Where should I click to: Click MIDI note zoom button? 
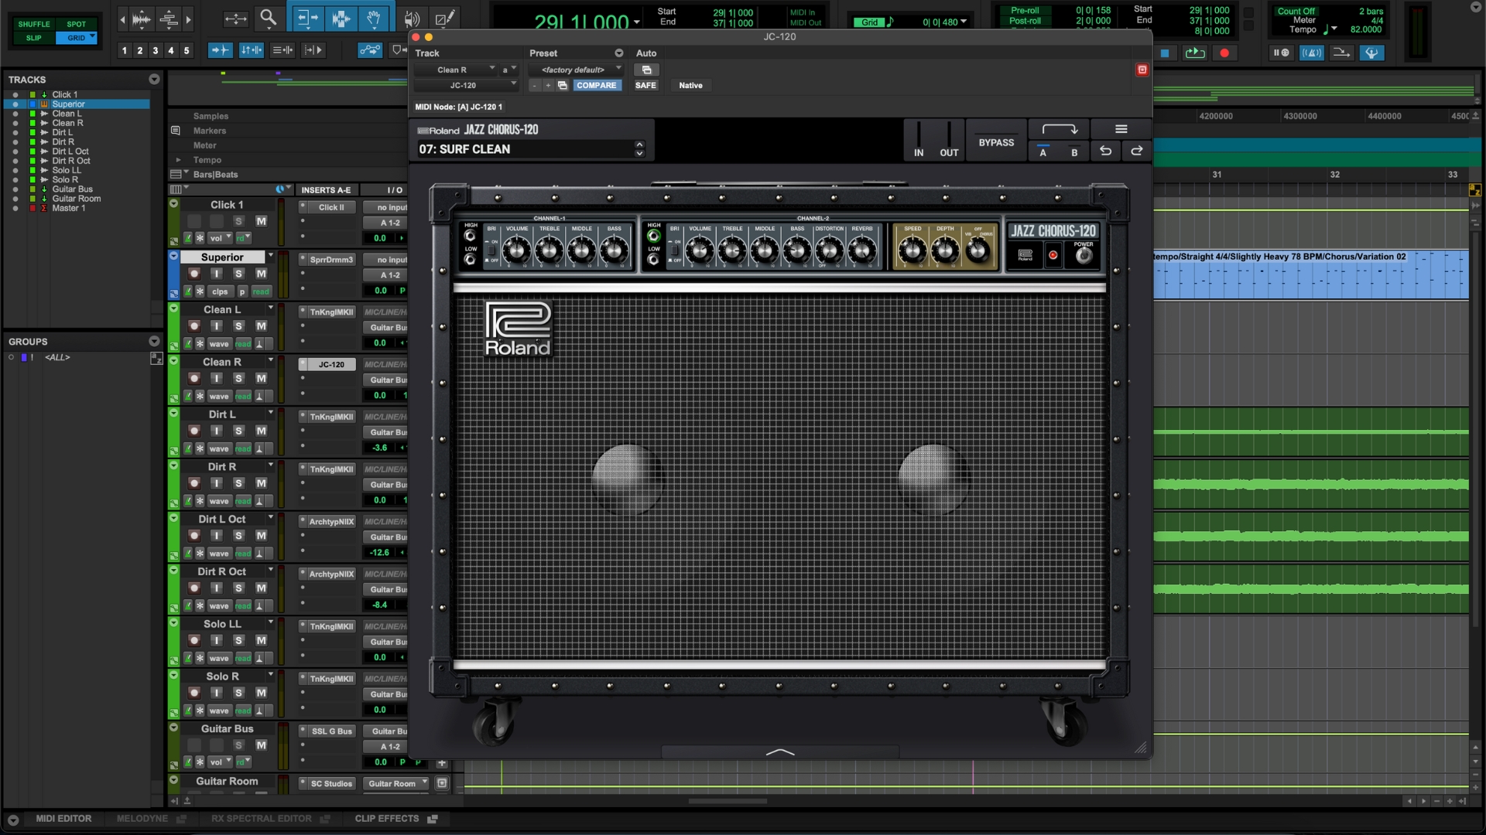pos(169,19)
